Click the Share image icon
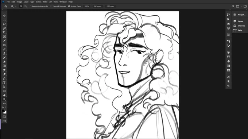 tap(245, 6)
